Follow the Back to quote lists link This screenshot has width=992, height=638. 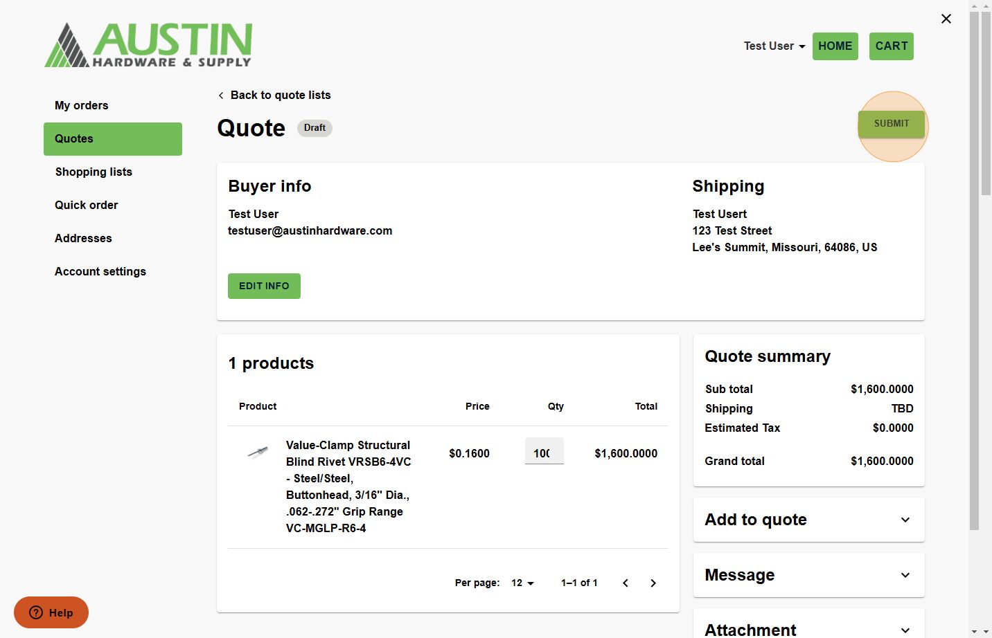[x=281, y=95]
